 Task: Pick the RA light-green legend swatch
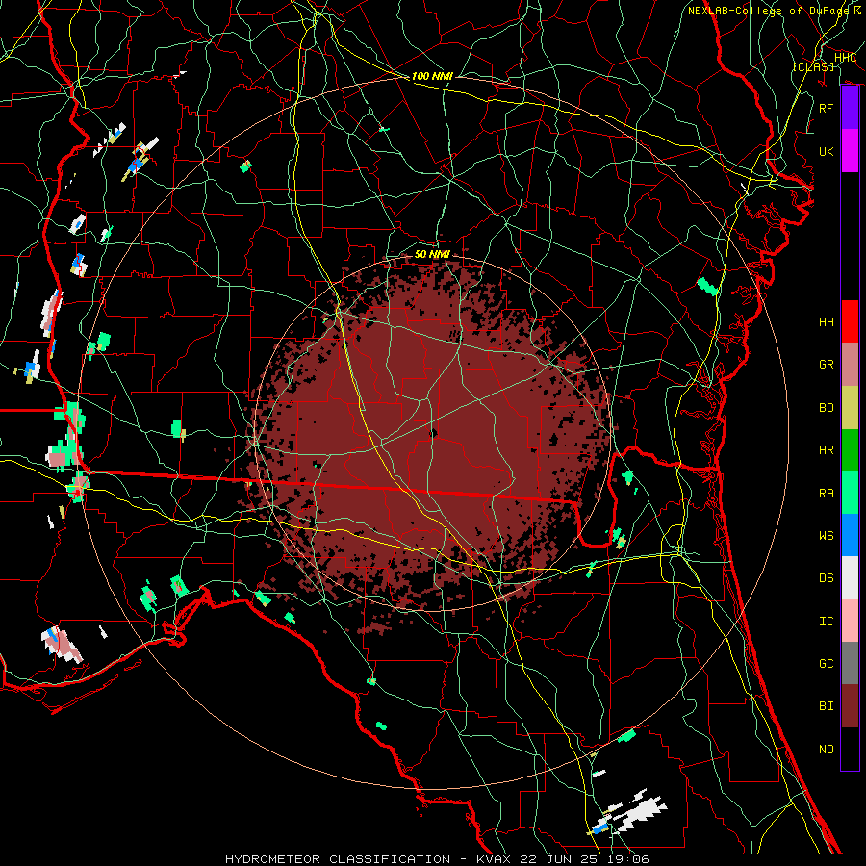coord(850,493)
